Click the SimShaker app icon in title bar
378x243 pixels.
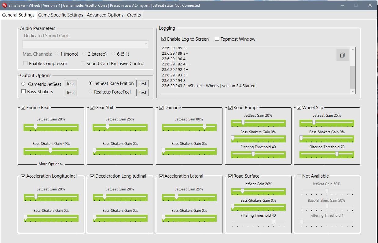pos(5,5)
